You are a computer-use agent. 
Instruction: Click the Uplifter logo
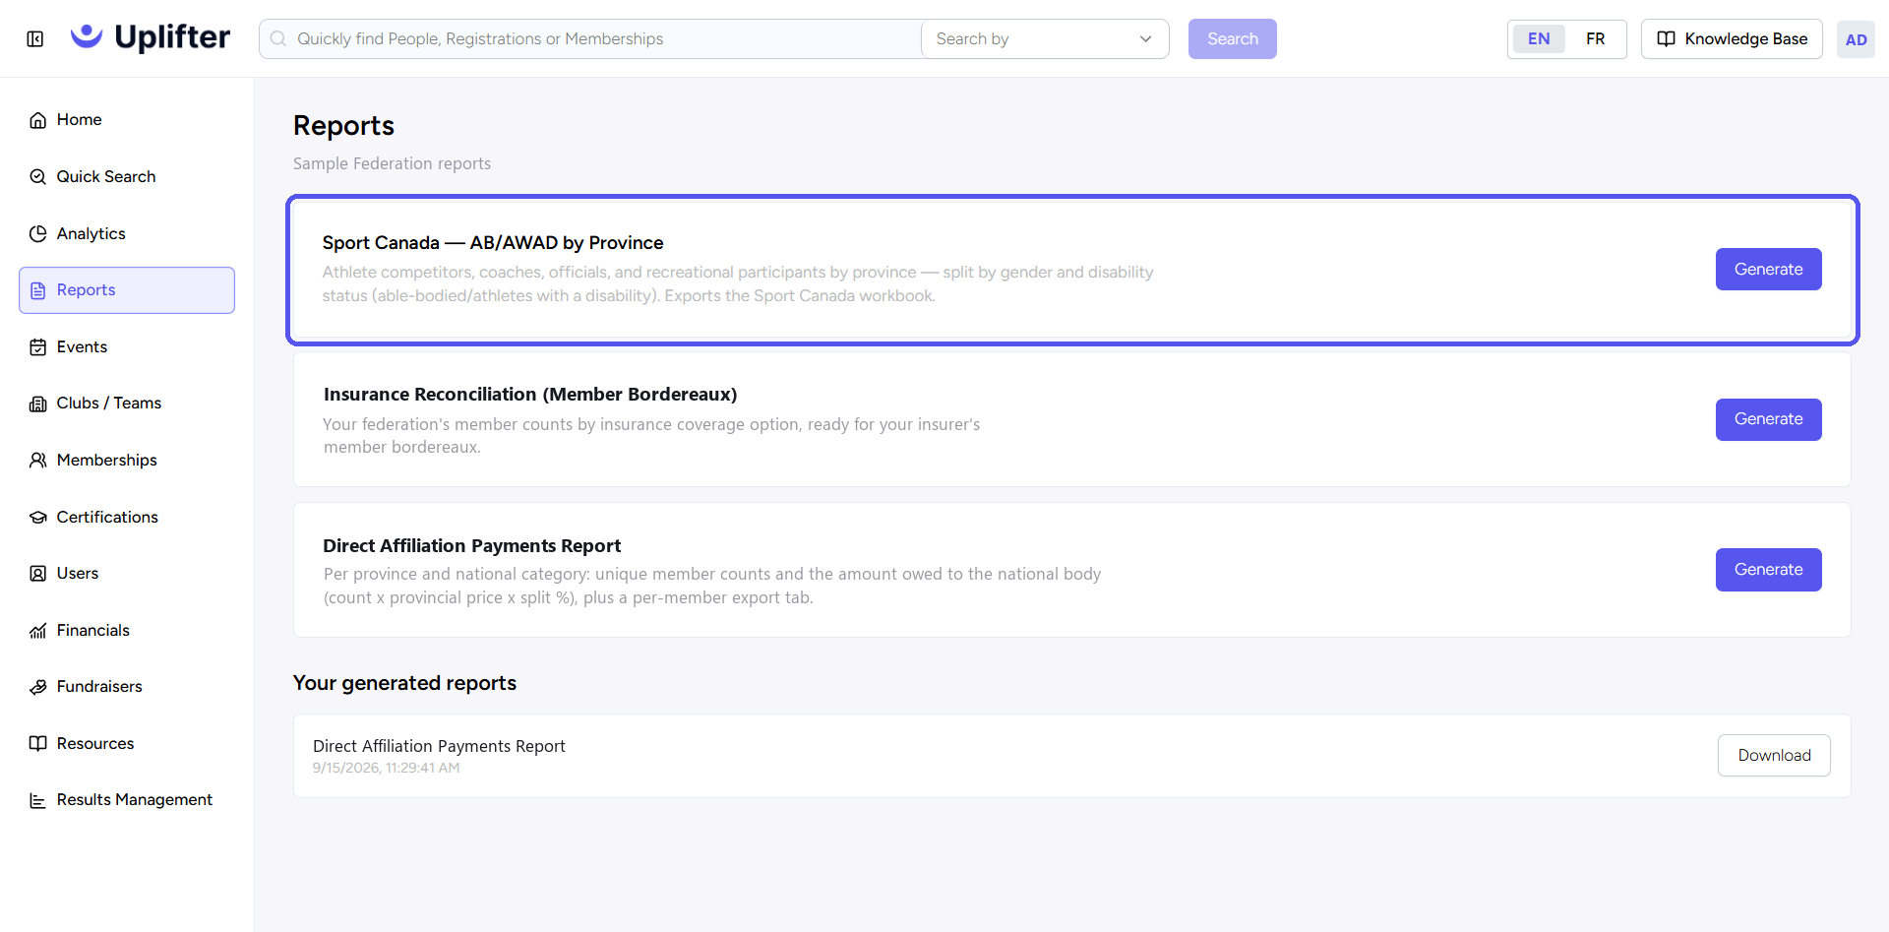151,37
